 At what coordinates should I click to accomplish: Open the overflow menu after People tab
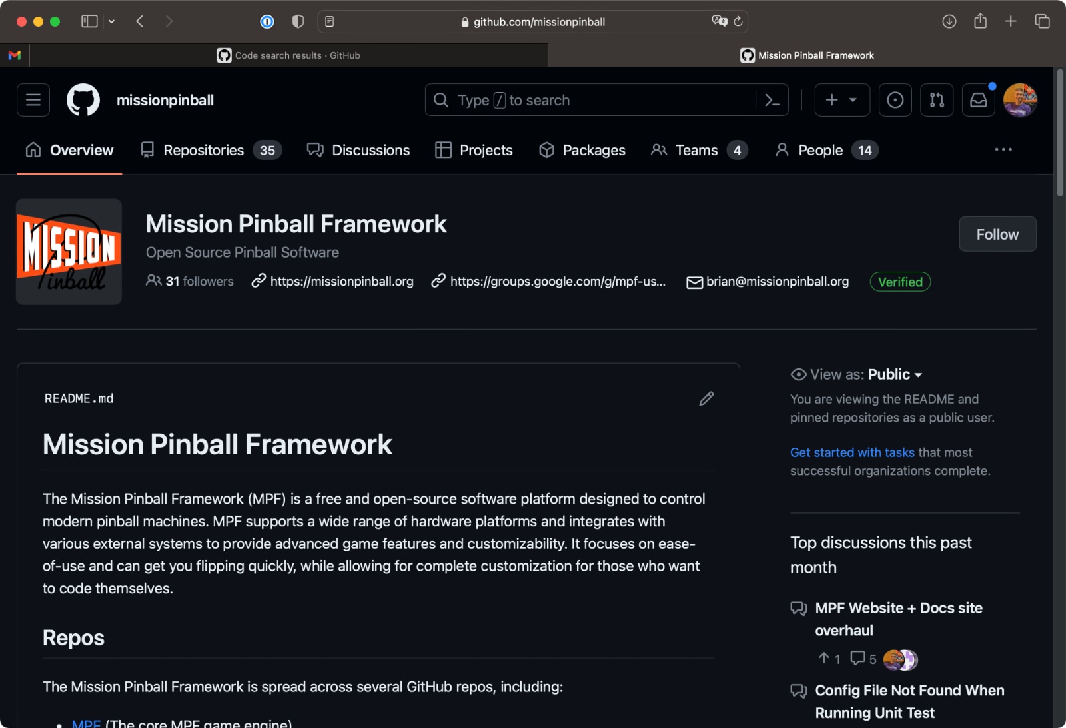[x=1003, y=149]
